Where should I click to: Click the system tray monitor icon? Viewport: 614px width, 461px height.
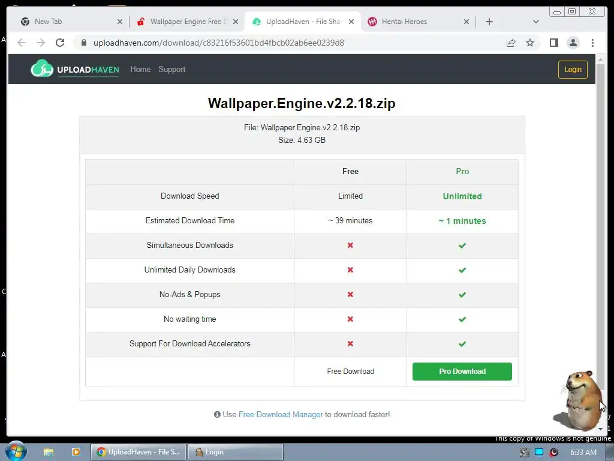(x=539, y=452)
